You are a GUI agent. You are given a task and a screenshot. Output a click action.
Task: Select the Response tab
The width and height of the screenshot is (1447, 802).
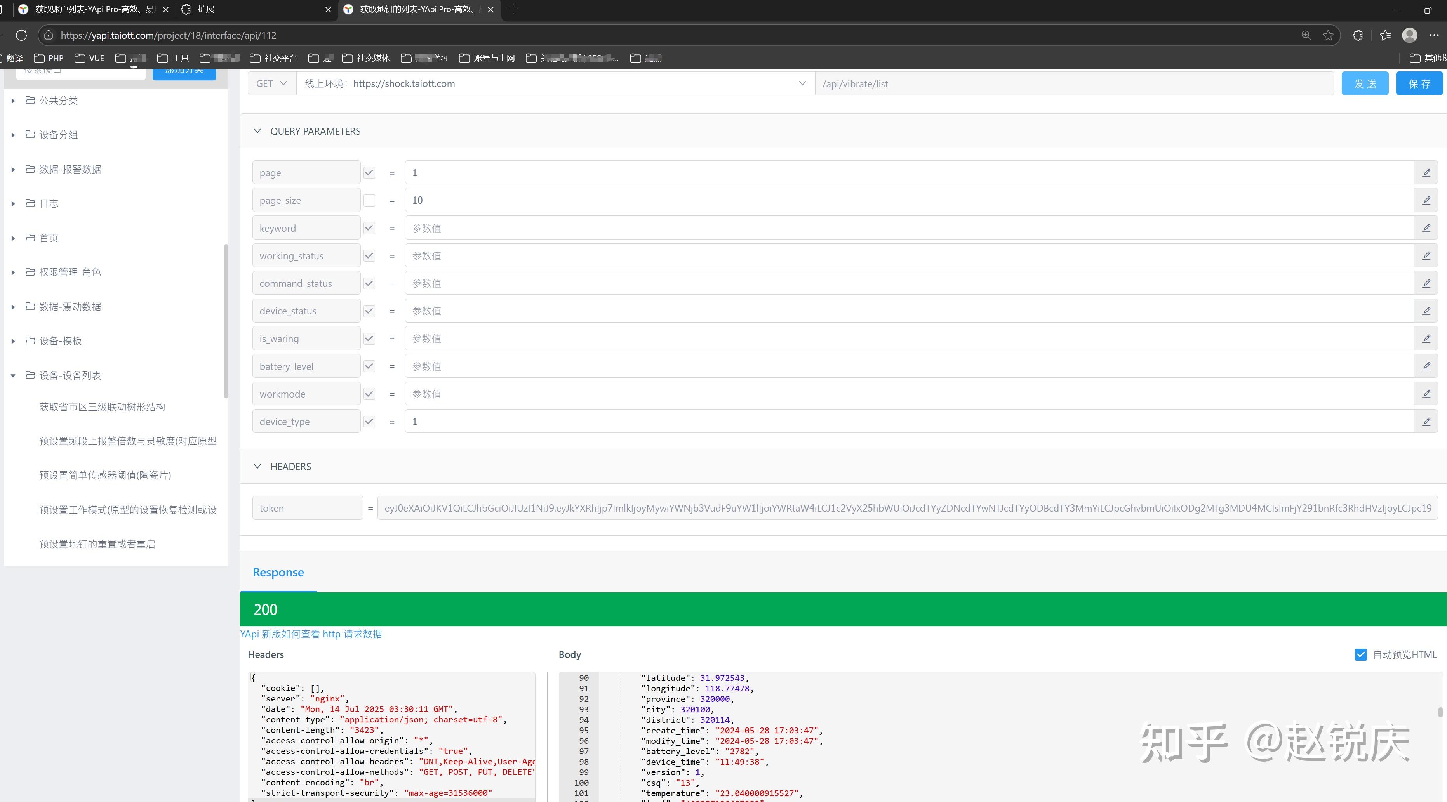(278, 572)
